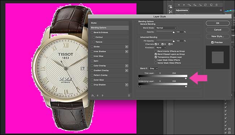
Task: Enable the Bevel & Emboss checkbox
Action: [92, 32]
